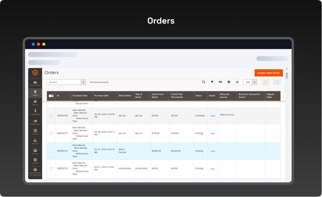Expand the Actions dropdown
The height and width of the screenshot is (197, 322).
66,82
